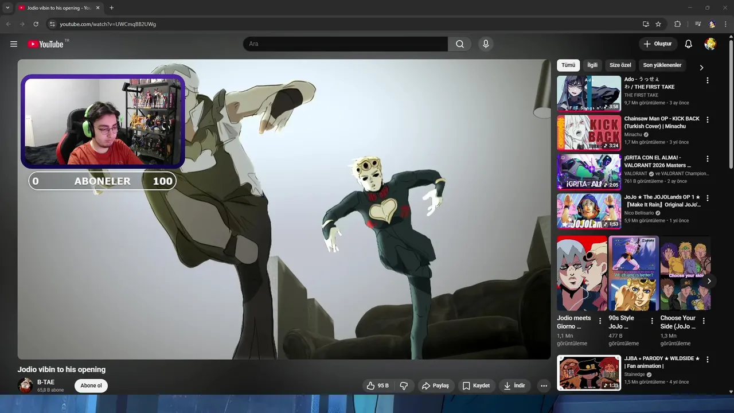Open a new browser tab

111,8
